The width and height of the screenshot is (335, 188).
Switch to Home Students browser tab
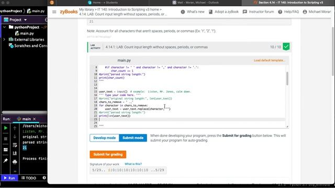(x=103, y=3)
